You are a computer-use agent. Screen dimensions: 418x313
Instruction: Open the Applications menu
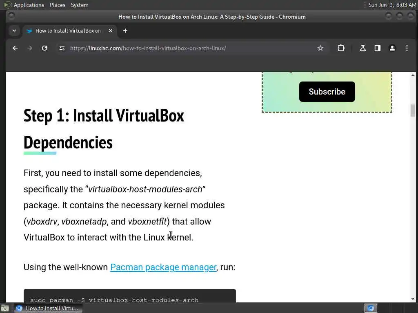tap(29, 5)
